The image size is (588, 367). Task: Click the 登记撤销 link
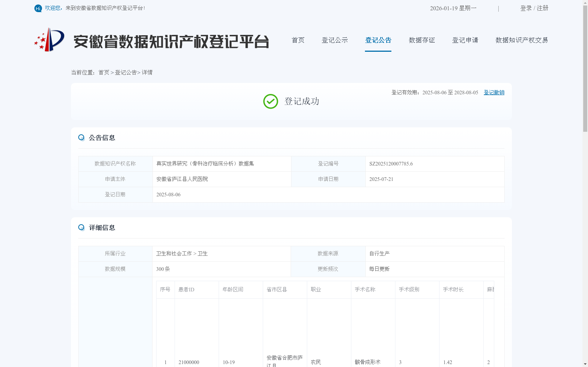494,92
